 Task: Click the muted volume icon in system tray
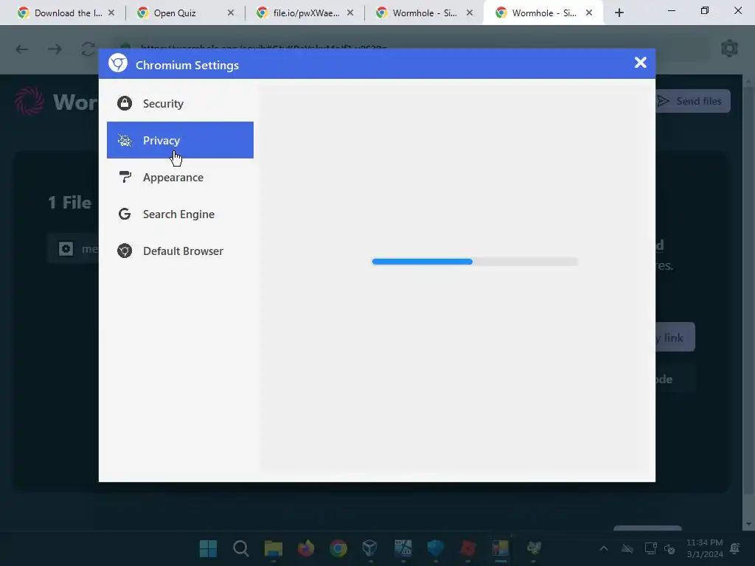(x=669, y=548)
